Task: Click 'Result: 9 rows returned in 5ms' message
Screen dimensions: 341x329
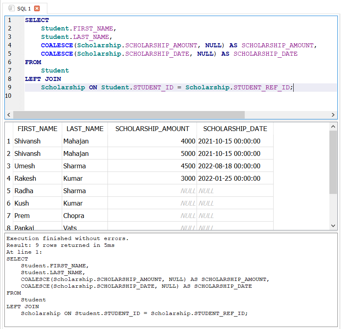Action: (61, 245)
